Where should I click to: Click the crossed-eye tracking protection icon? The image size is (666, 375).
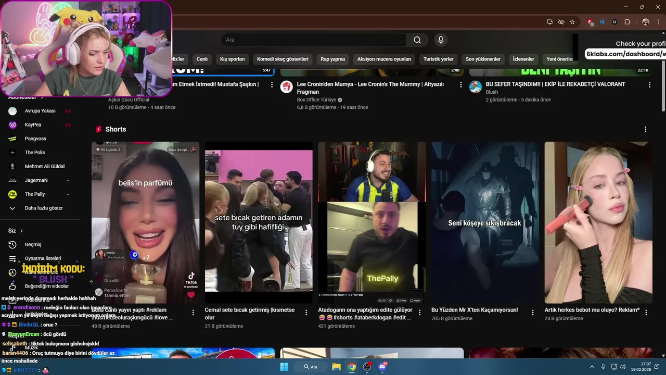561,22
